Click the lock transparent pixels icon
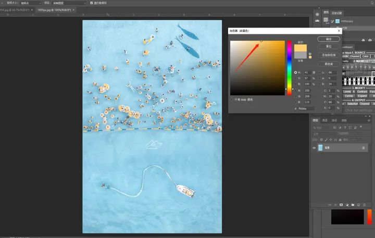This screenshot has height=238, width=375. click(321, 140)
